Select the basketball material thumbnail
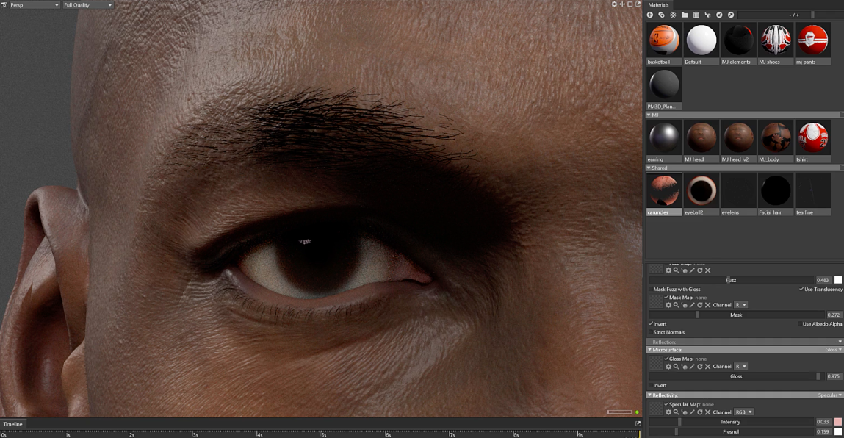The image size is (844, 438). [x=663, y=40]
